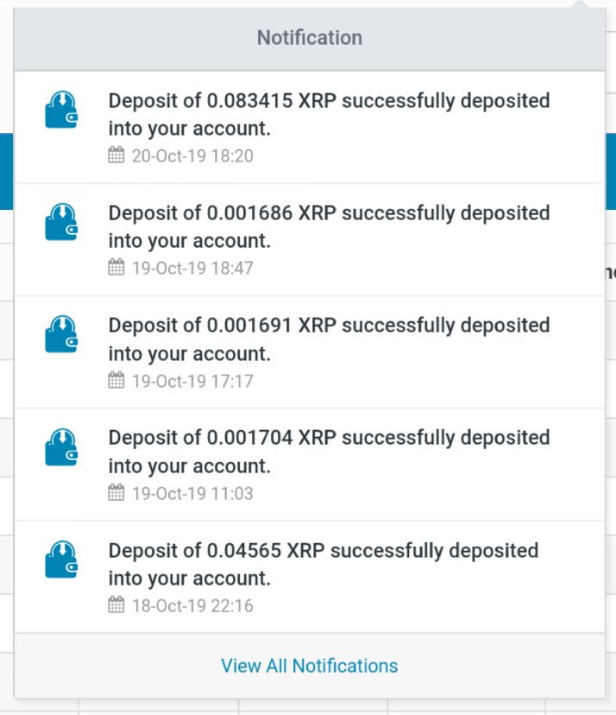Screen dimensions: 616x715
Task: Click calendar icon beside 18-Oct-19 22:16
Action: pyautogui.click(x=116, y=604)
